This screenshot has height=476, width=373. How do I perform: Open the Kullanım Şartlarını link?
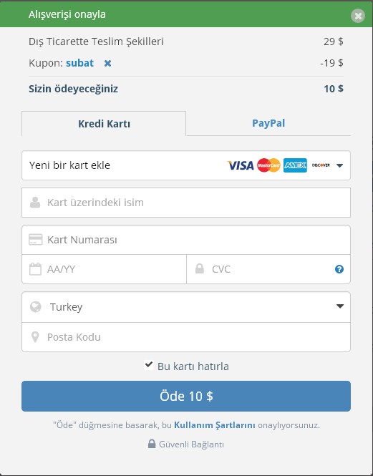coord(215,425)
